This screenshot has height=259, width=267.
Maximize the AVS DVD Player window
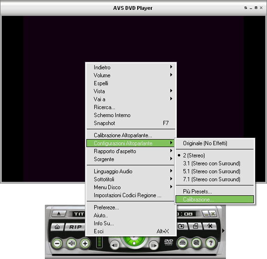pyautogui.click(x=256, y=7)
